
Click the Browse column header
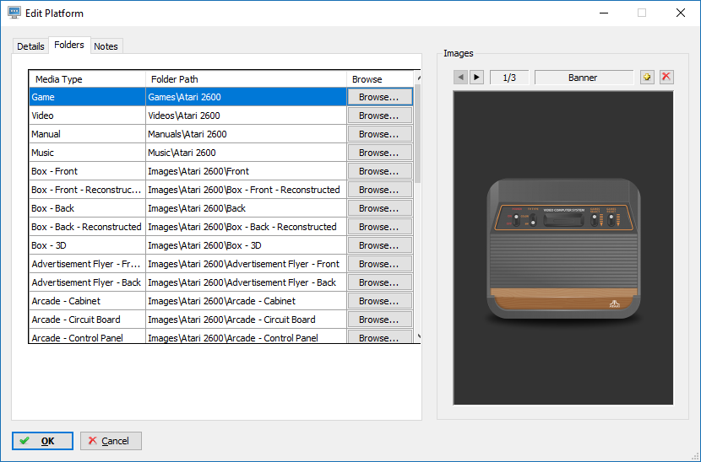click(x=380, y=79)
